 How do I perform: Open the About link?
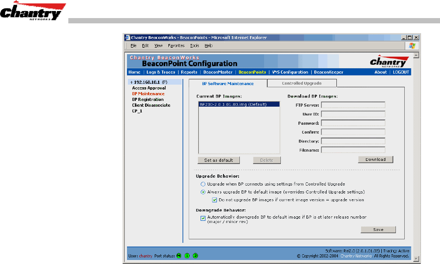380,72
